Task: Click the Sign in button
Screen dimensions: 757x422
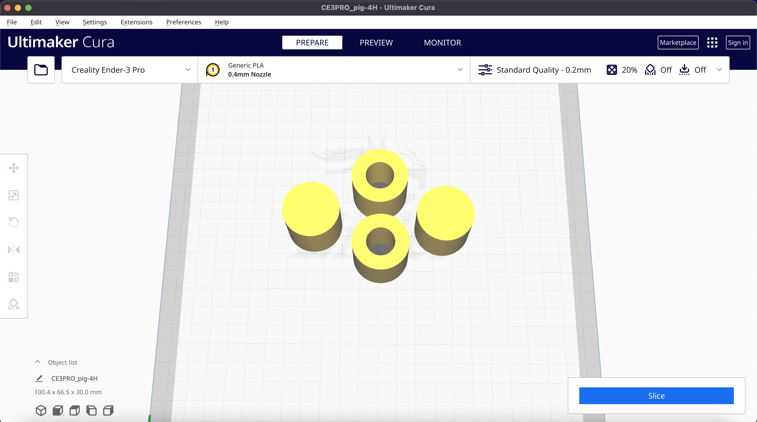Action: [x=738, y=43]
